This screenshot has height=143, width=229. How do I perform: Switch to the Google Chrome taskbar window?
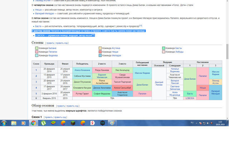pyautogui.click(x=33, y=123)
